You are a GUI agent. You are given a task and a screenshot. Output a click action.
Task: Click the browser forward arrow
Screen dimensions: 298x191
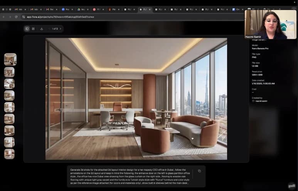10,17
